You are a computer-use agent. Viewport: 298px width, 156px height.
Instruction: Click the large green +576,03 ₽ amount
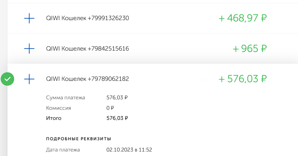click(x=243, y=79)
